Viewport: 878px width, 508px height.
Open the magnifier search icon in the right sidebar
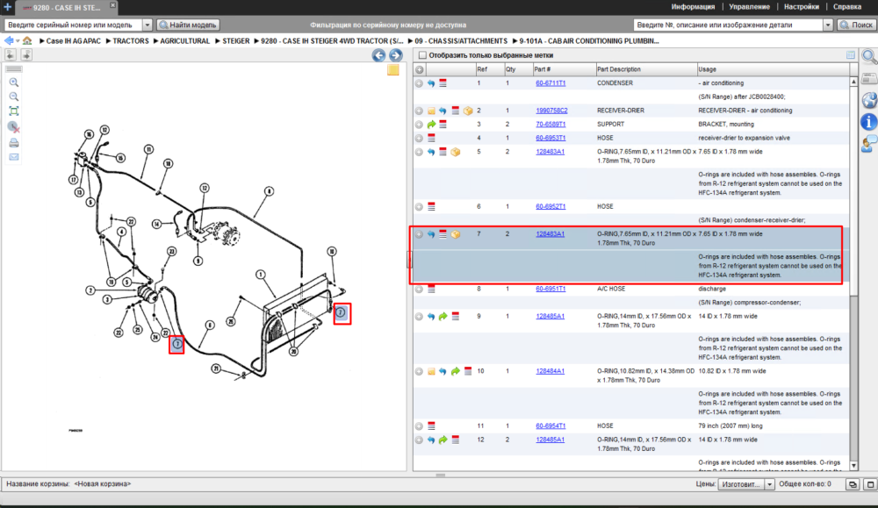(869, 56)
